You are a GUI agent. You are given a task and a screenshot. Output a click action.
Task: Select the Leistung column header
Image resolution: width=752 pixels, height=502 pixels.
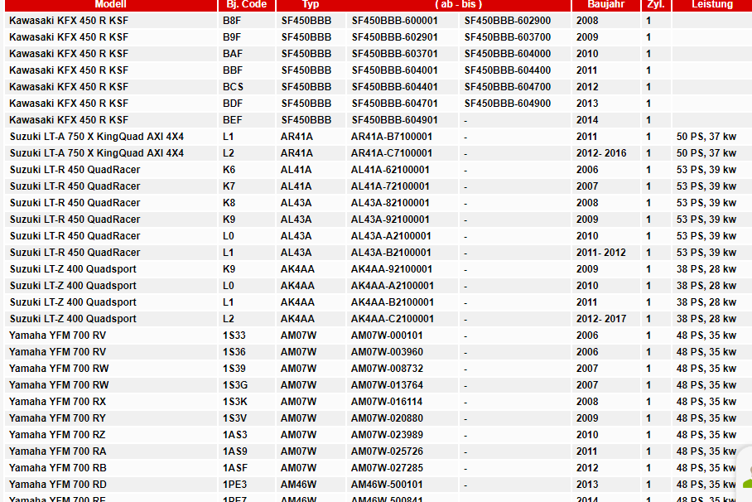(711, 5)
